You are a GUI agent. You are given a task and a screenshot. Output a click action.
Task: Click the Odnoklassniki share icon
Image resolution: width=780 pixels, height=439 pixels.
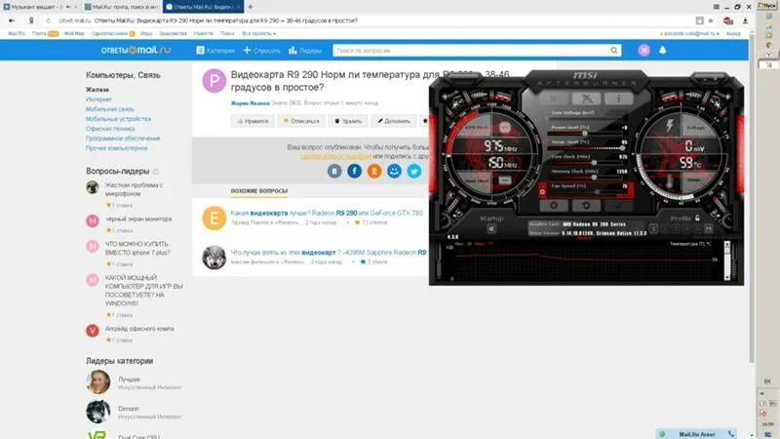[374, 172]
